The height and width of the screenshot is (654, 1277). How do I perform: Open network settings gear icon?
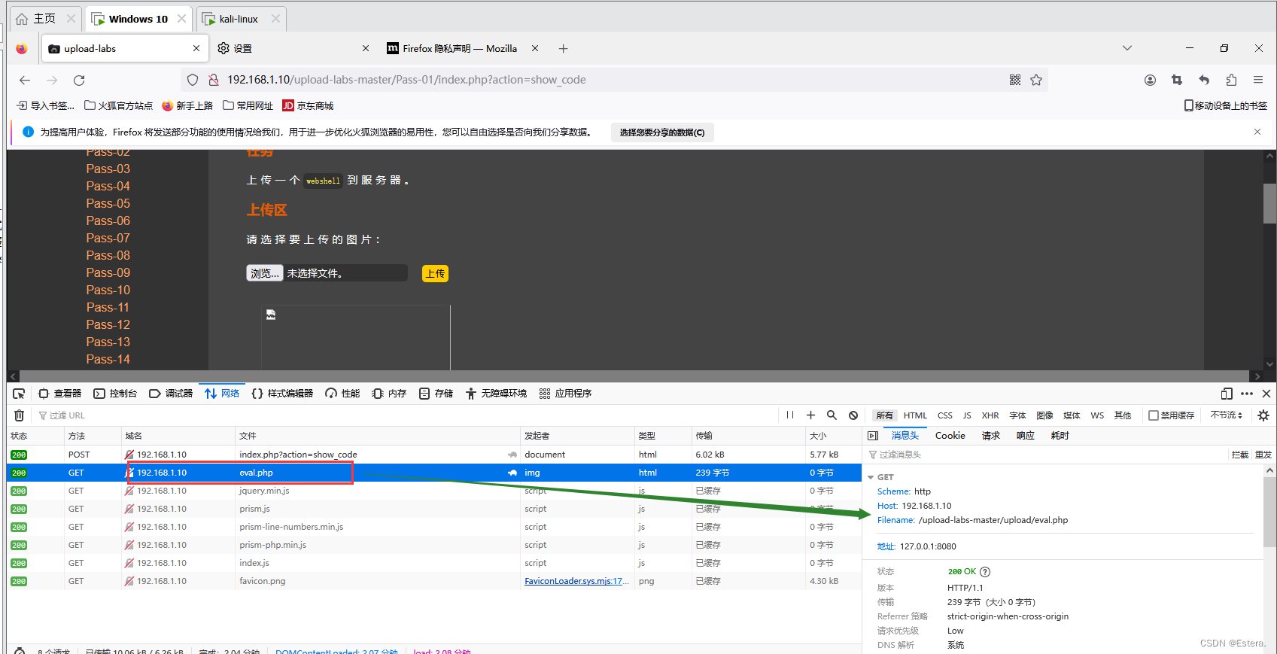point(1263,415)
